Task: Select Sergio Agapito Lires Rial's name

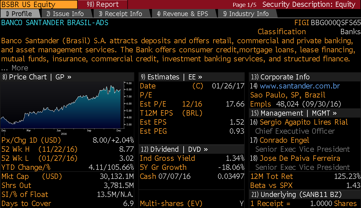Action: click(304, 122)
